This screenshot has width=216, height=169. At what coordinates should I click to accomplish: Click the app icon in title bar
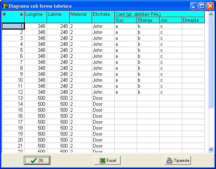click(5, 6)
